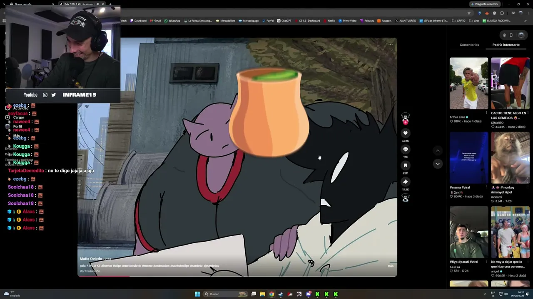Screen dimensions: 533x299
Task: Expand the caption with 'más'
Action: coord(390,266)
